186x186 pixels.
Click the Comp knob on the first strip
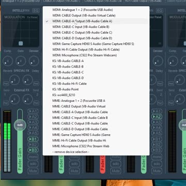coord(8,61)
